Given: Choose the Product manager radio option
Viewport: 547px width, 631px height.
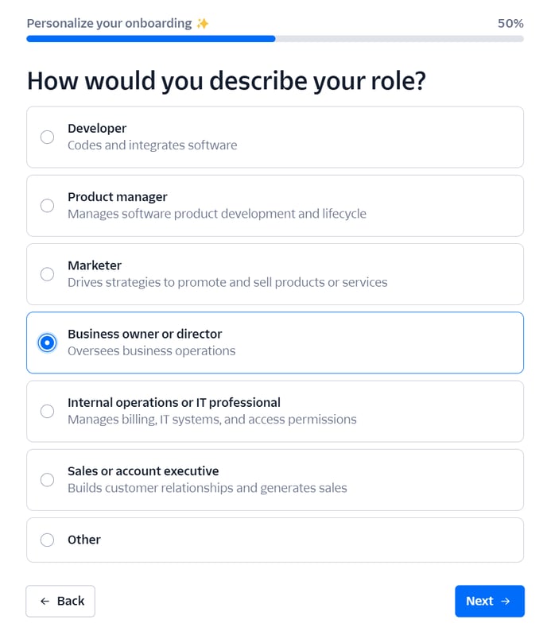Looking at the screenshot, I should 47,206.
